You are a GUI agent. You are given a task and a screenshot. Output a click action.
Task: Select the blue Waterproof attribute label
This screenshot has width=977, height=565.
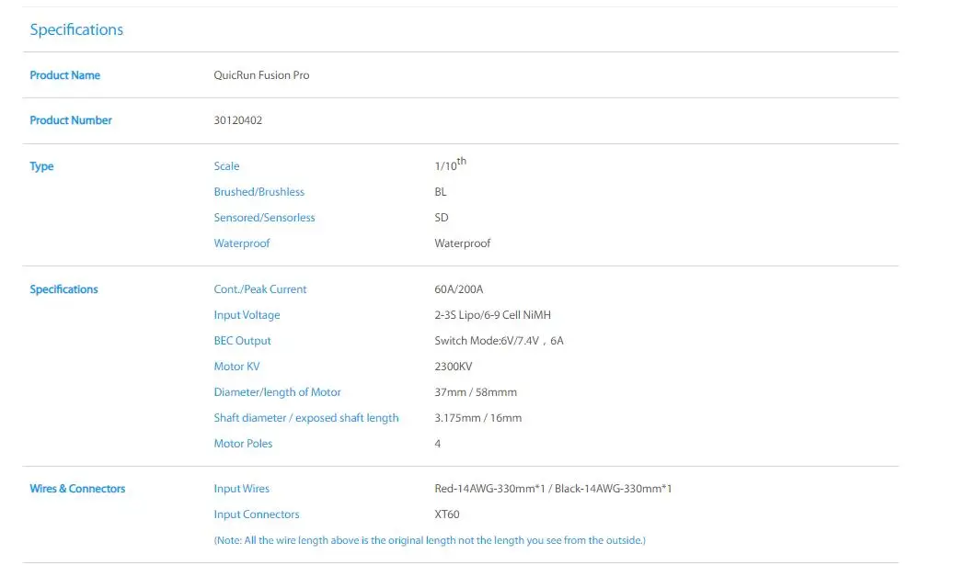point(242,243)
